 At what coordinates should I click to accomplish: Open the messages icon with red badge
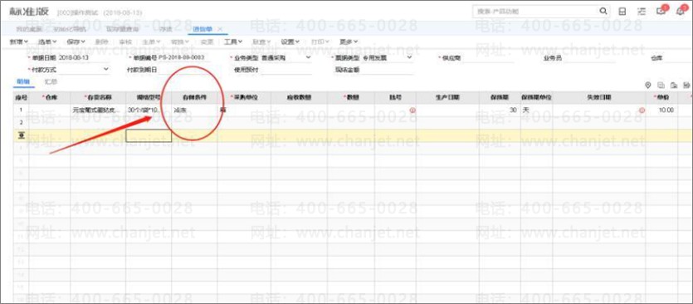point(661,11)
